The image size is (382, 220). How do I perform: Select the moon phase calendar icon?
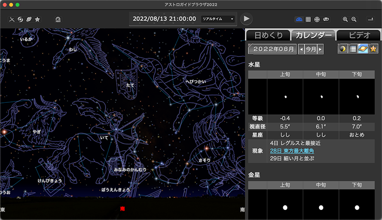pyautogui.click(x=342, y=49)
